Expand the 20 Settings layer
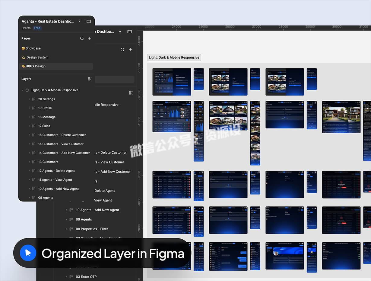The width and height of the screenshot is (371, 281). tap(29, 99)
